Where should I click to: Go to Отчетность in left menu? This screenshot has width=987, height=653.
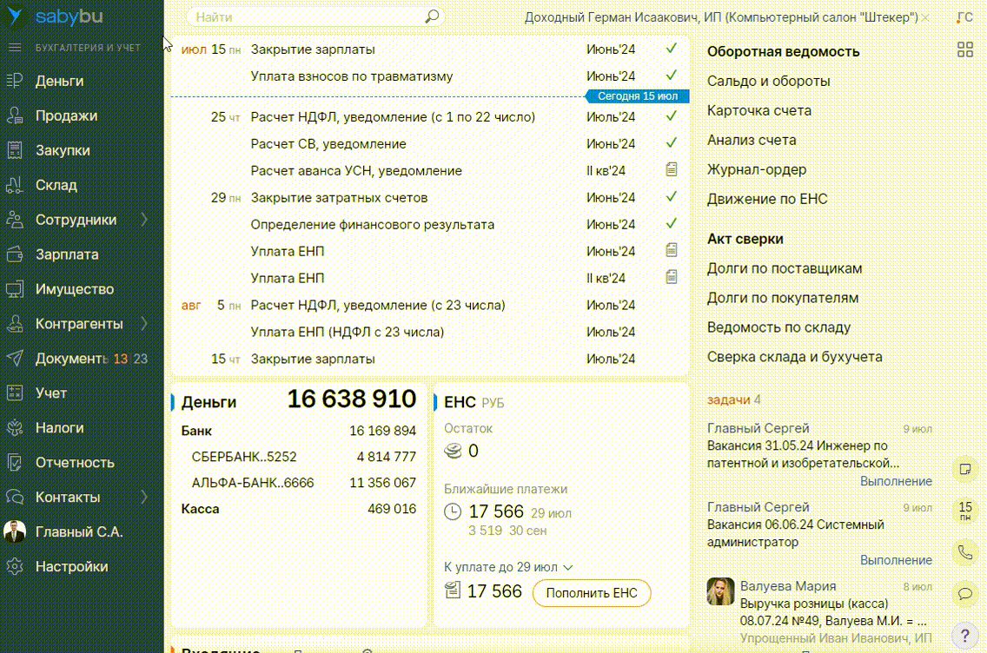(x=75, y=463)
